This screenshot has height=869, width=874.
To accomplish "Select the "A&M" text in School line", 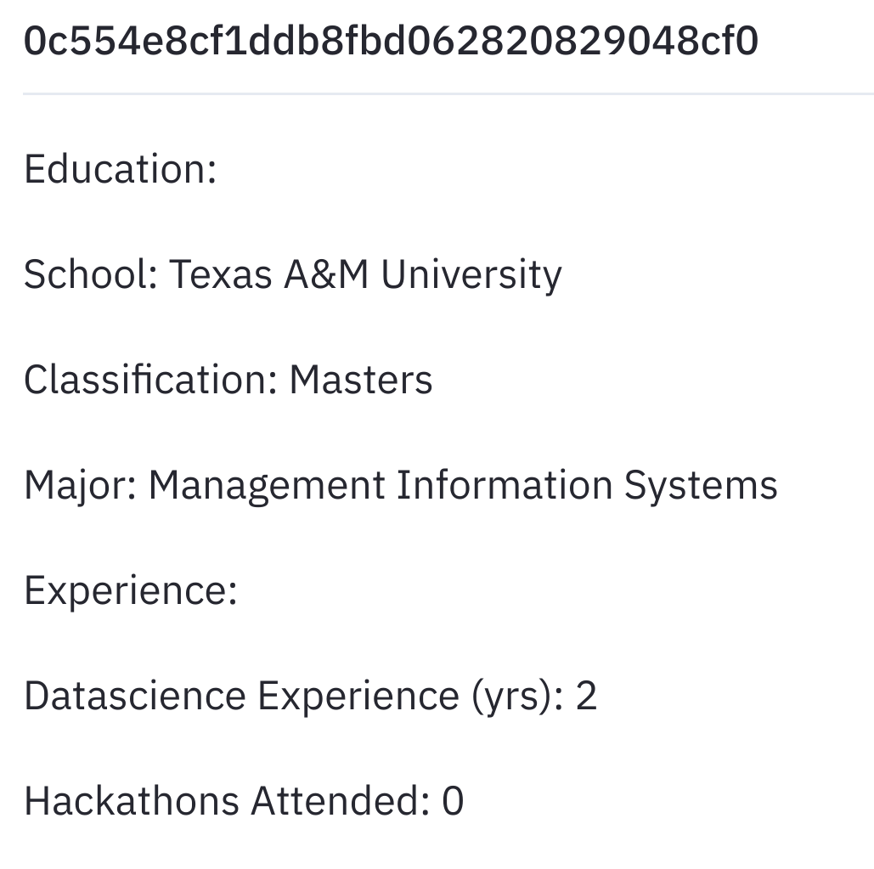I will pyautogui.click(x=326, y=274).
